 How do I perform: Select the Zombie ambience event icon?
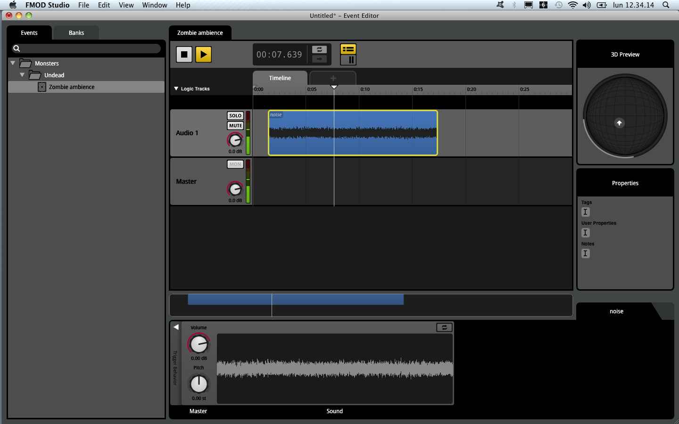click(42, 87)
